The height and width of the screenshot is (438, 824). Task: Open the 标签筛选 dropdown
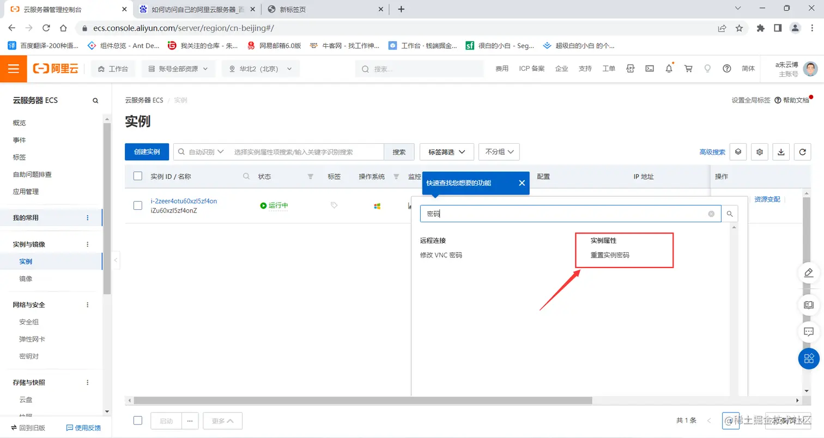447,152
